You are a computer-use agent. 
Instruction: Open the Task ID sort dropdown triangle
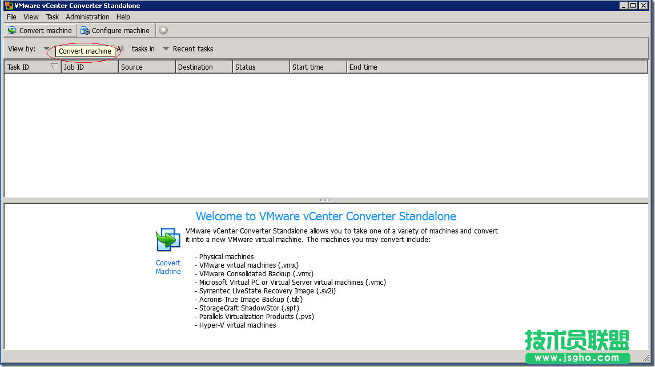(x=54, y=67)
